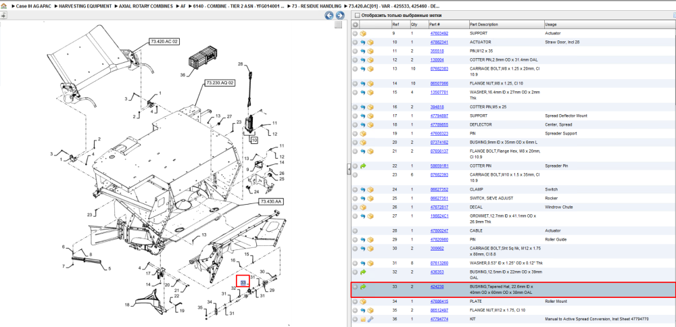Open part number 586591R1 link

coord(439,166)
